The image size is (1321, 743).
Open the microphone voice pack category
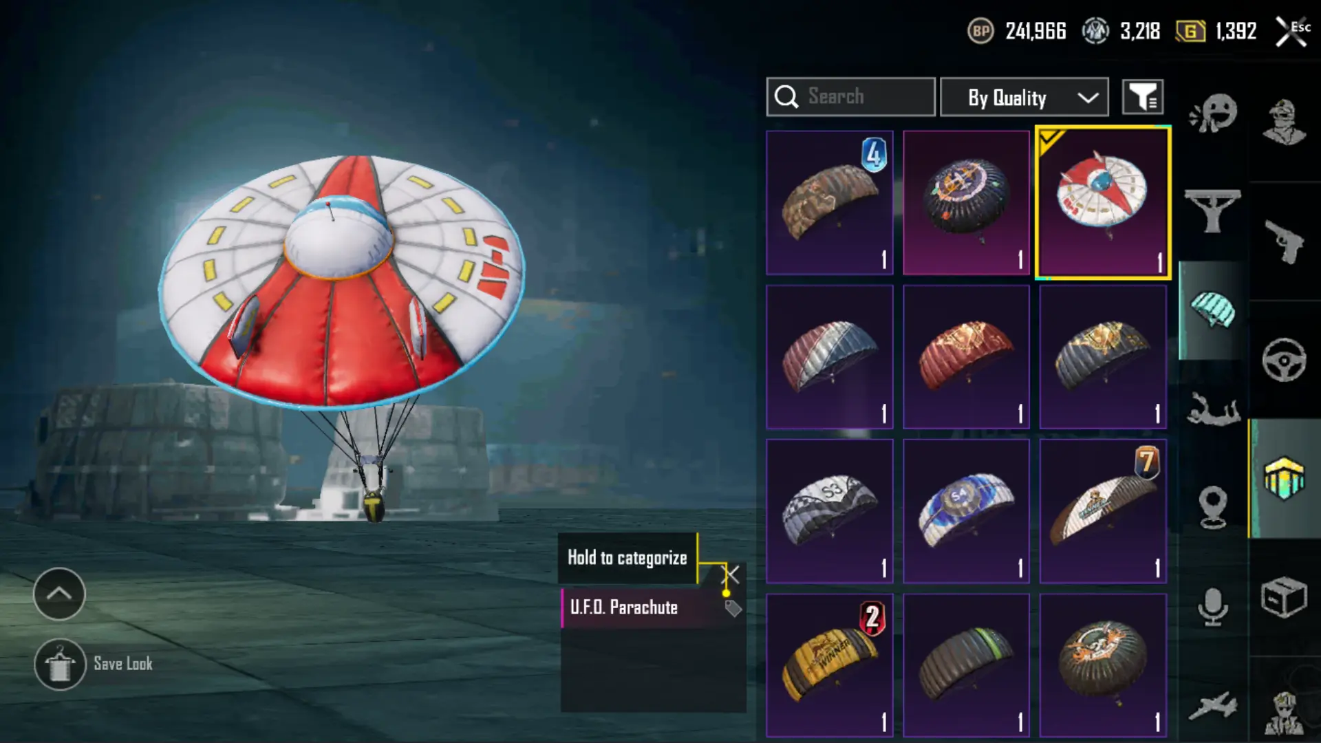[x=1212, y=607]
